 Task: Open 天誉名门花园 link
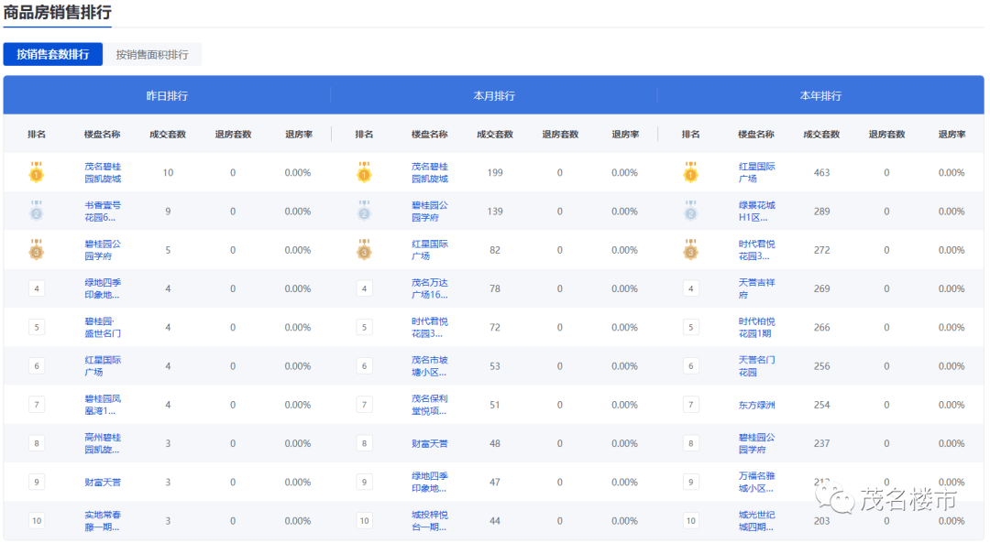pyautogui.click(x=756, y=365)
